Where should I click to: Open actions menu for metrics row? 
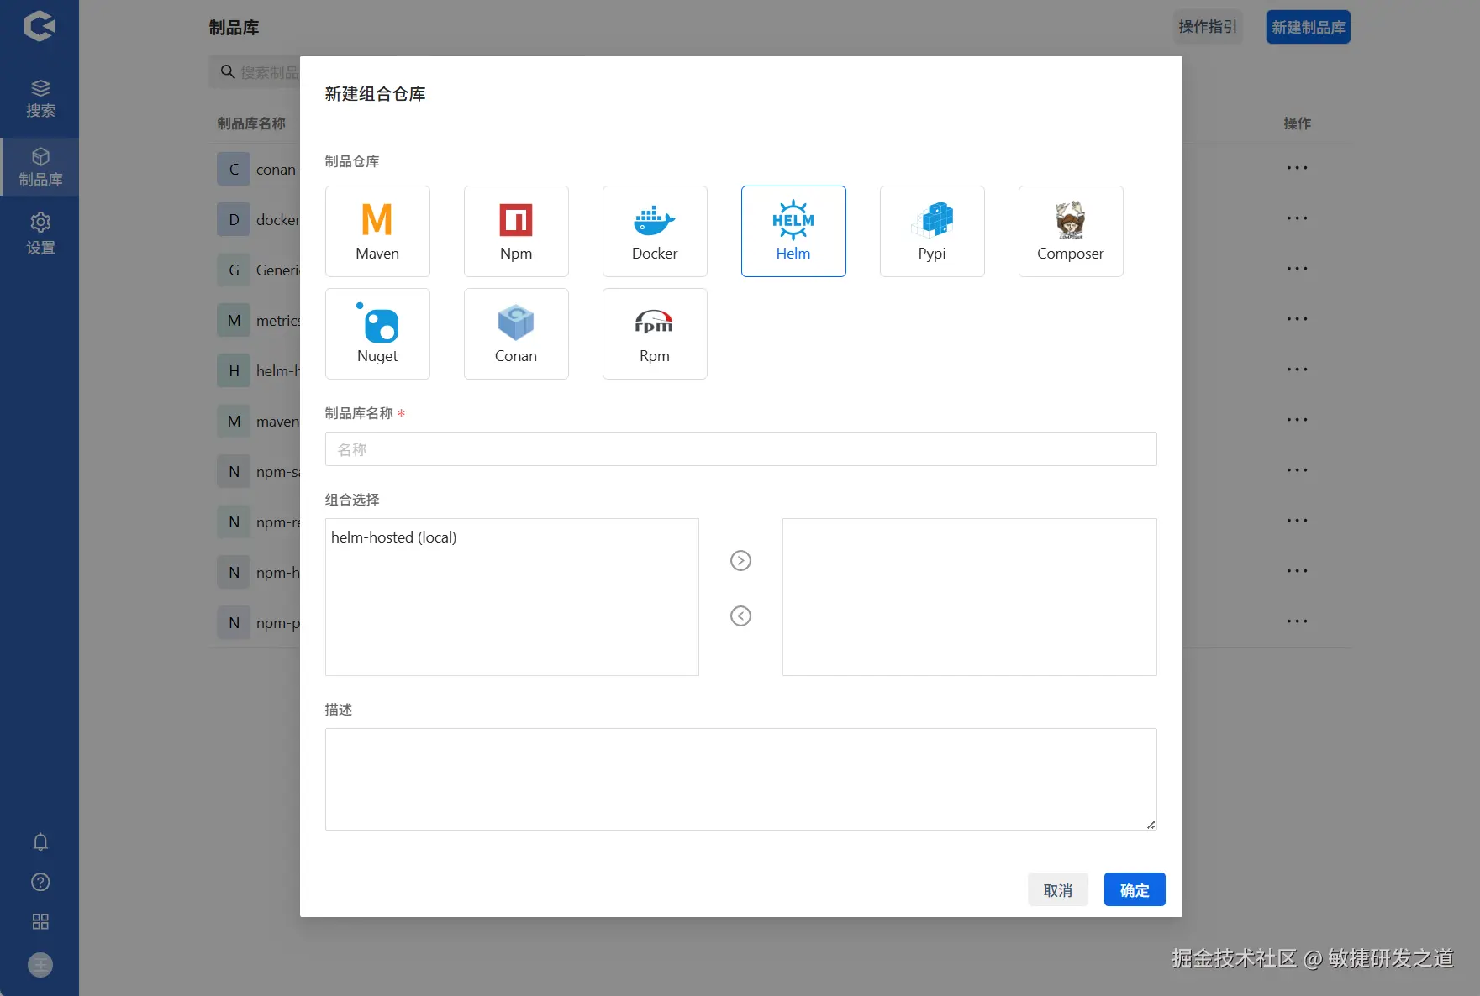(1297, 319)
